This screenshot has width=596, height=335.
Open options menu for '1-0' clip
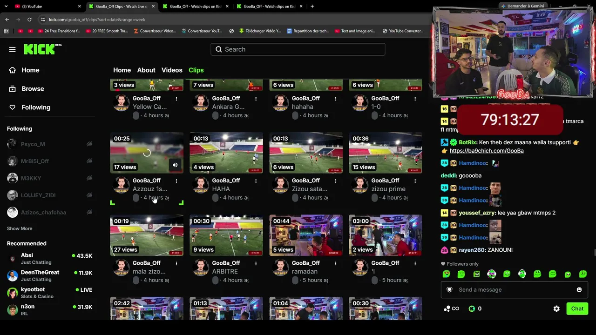pos(415,99)
